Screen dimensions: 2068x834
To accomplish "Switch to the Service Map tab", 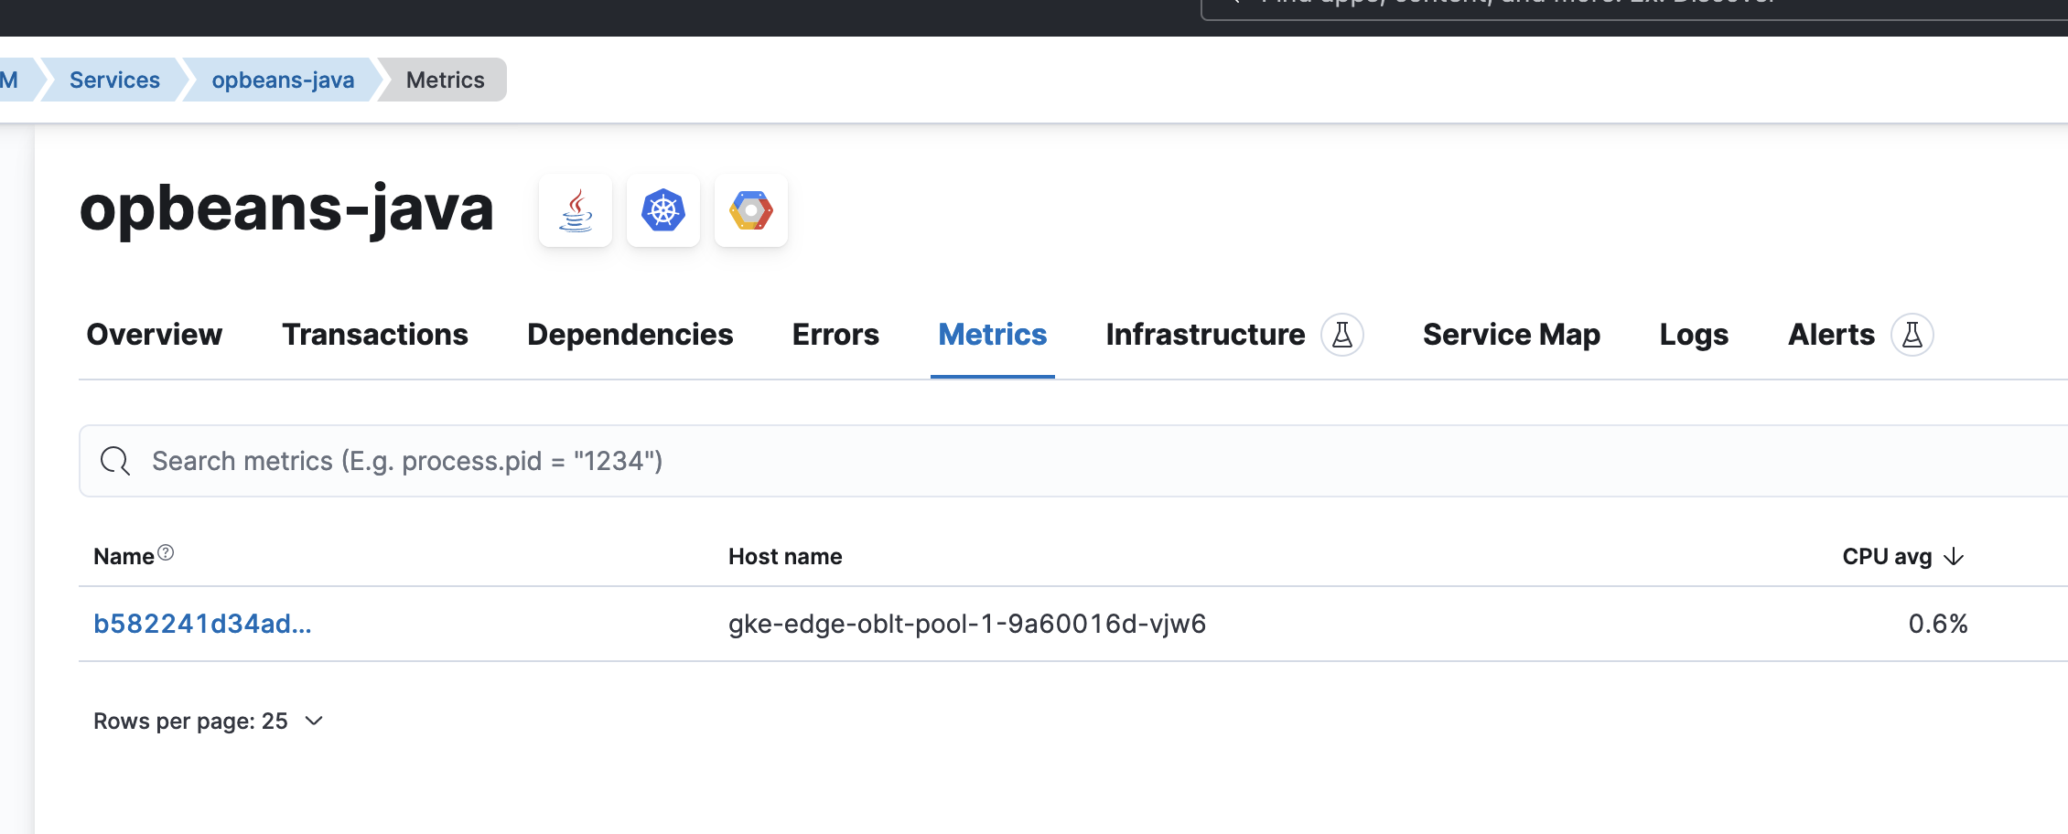I will click(1512, 335).
